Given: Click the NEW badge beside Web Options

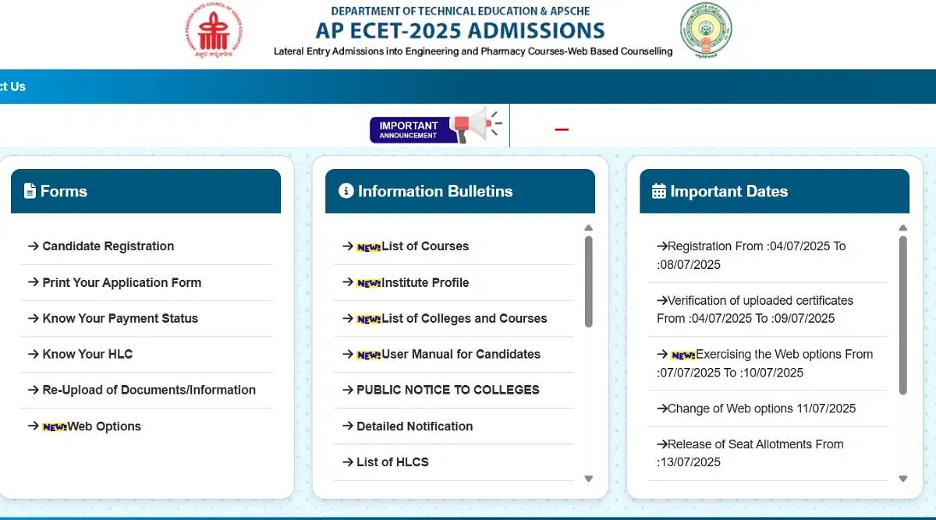Looking at the screenshot, I should (55, 427).
